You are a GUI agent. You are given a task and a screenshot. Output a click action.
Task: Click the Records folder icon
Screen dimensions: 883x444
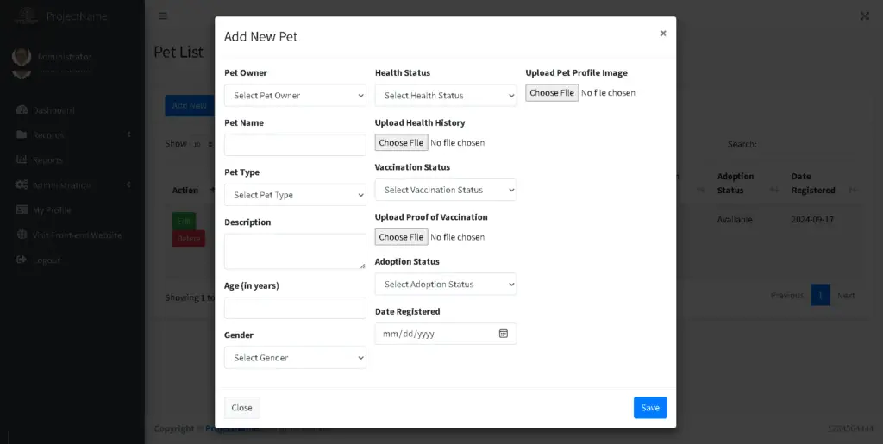point(22,135)
